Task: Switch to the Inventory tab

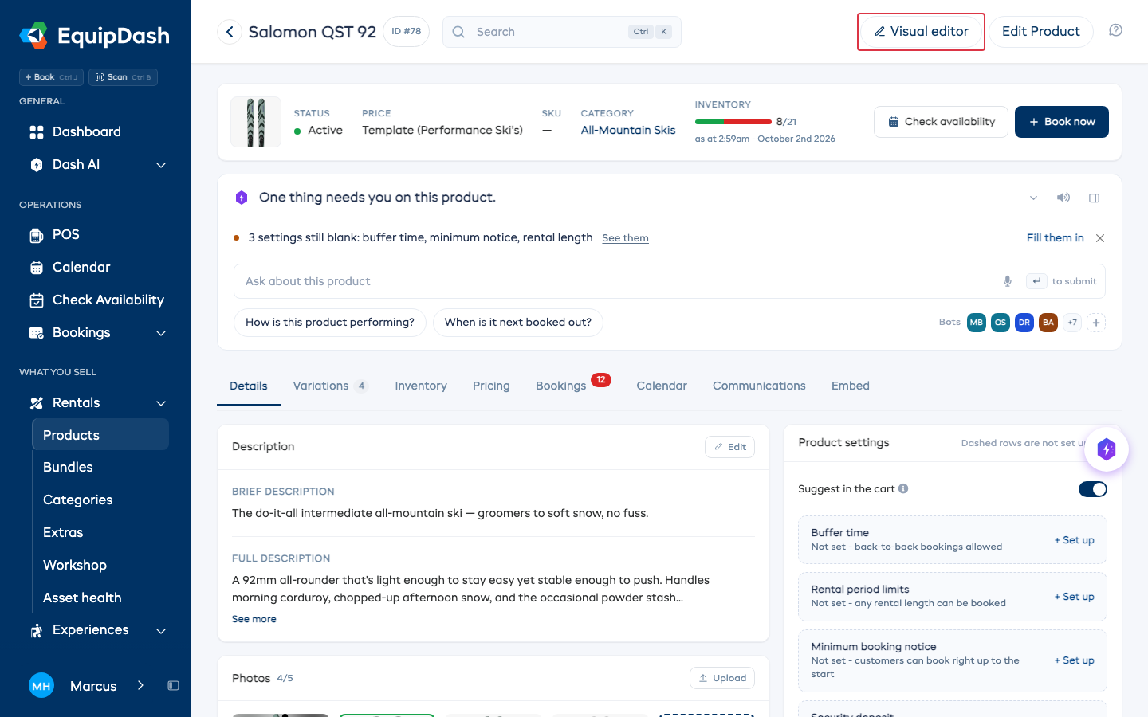Action: pos(421,386)
